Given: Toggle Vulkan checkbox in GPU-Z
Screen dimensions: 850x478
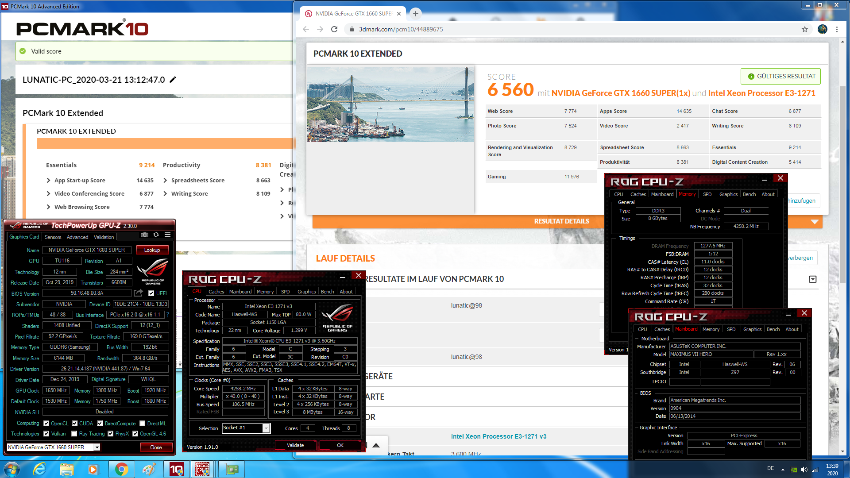Looking at the screenshot, I should point(46,433).
